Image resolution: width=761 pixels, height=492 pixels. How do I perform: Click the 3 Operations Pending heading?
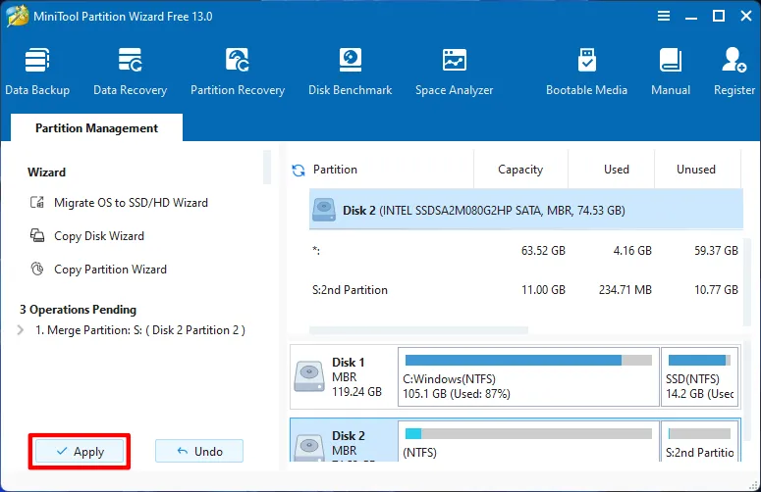pos(78,309)
